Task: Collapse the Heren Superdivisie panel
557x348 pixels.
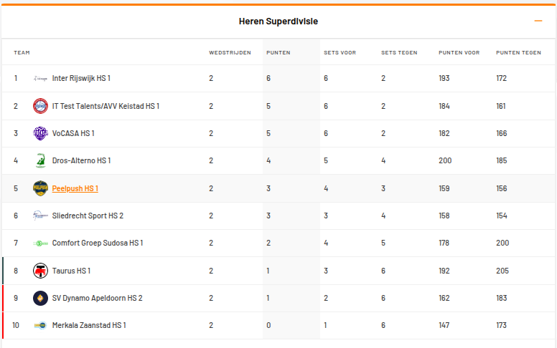Action: pyautogui.click(x=538, y=21)
